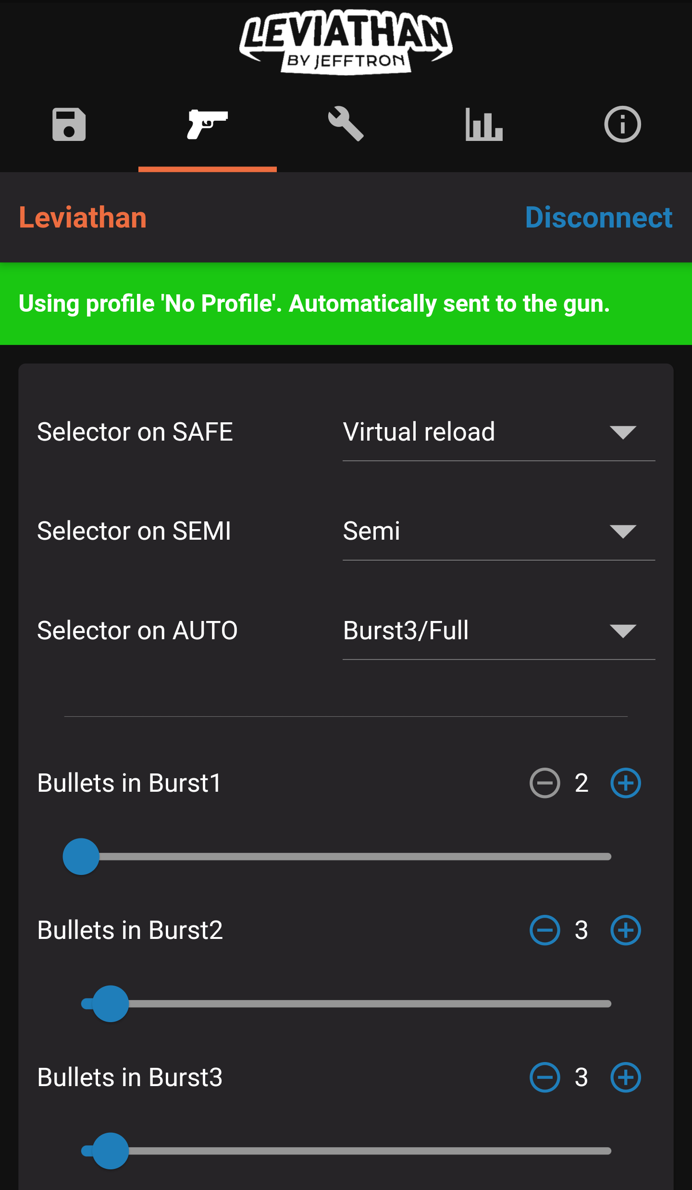Expand the Selector on SAFE dropdown
This screenshot has width=692, height=1190.
click(x=498, y=432)
